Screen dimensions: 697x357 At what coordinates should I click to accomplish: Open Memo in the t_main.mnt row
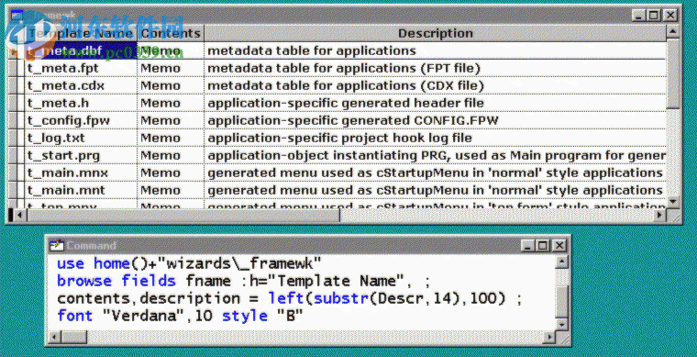coord(171,190)
